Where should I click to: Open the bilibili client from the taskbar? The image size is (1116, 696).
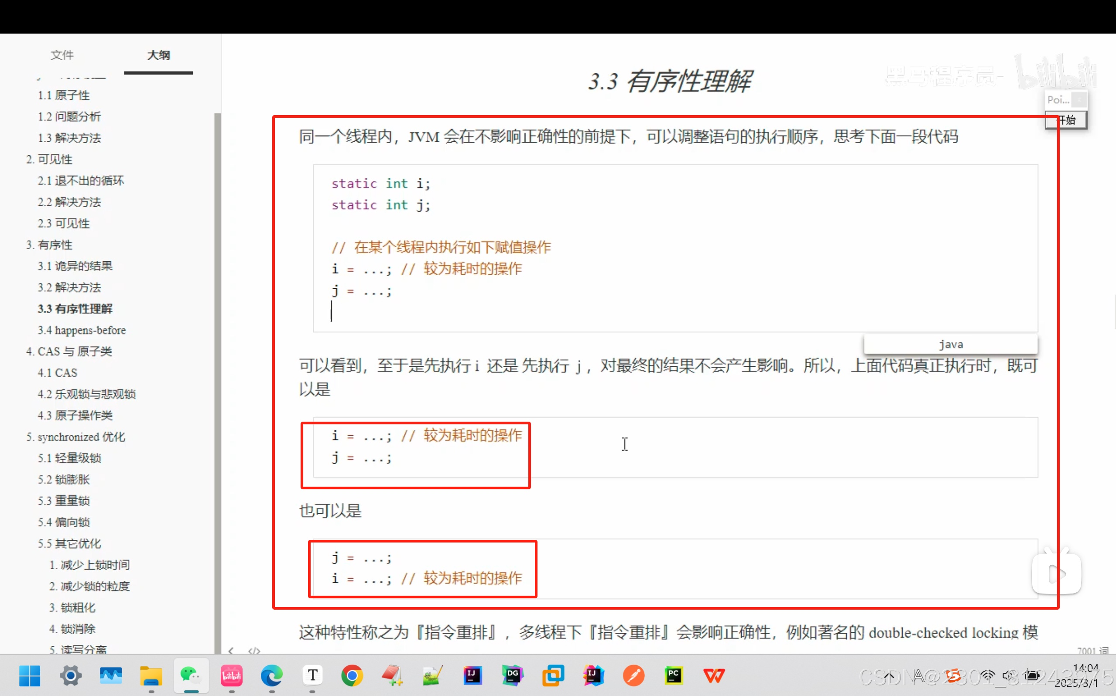click(232, 676)
